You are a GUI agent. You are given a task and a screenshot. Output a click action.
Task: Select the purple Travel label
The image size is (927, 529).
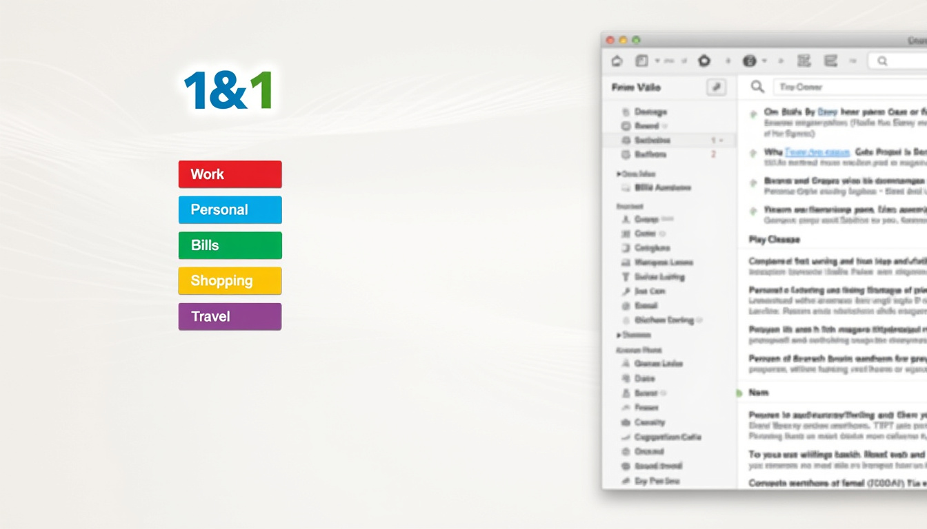(x=230, y=317)
